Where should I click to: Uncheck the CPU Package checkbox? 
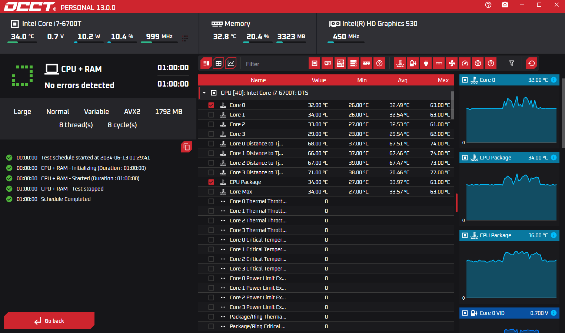pos(211,182)
